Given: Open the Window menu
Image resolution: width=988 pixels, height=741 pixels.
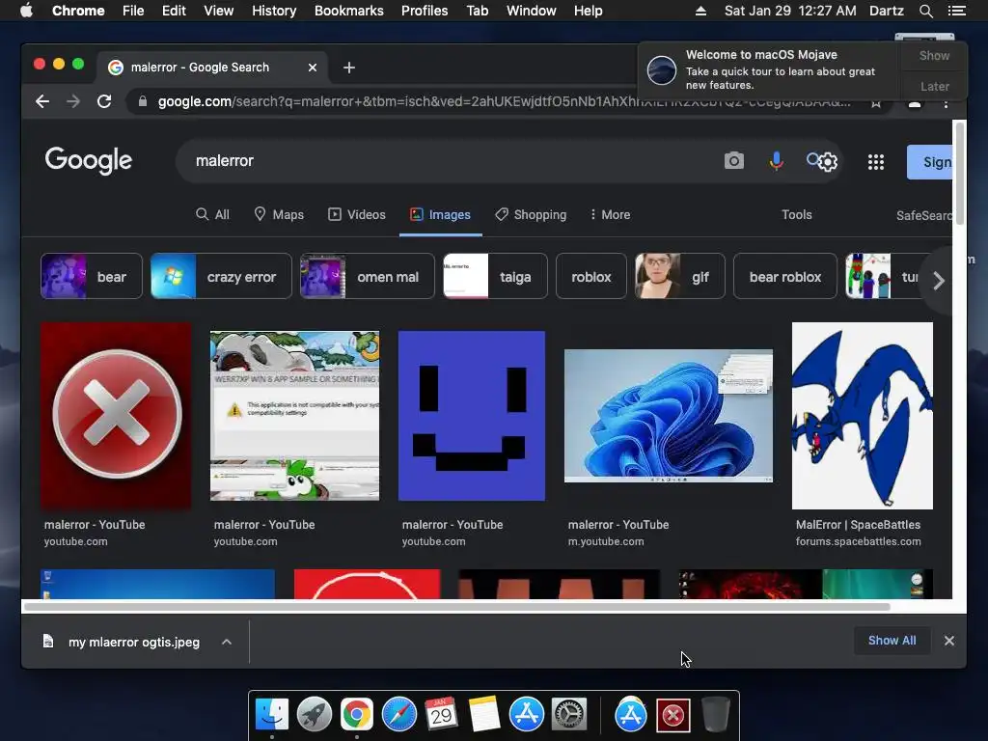Looking at the screenshot, I should pyautogui.click(x=531, y=11).
